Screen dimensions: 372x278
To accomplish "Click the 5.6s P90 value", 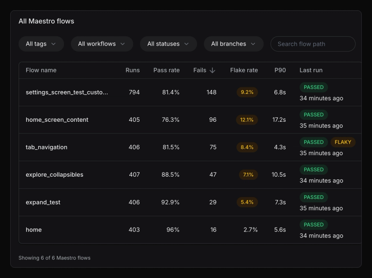I will [280, 230].
